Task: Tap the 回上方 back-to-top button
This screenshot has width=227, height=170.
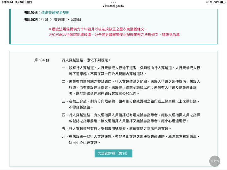Action: (215, 161)
